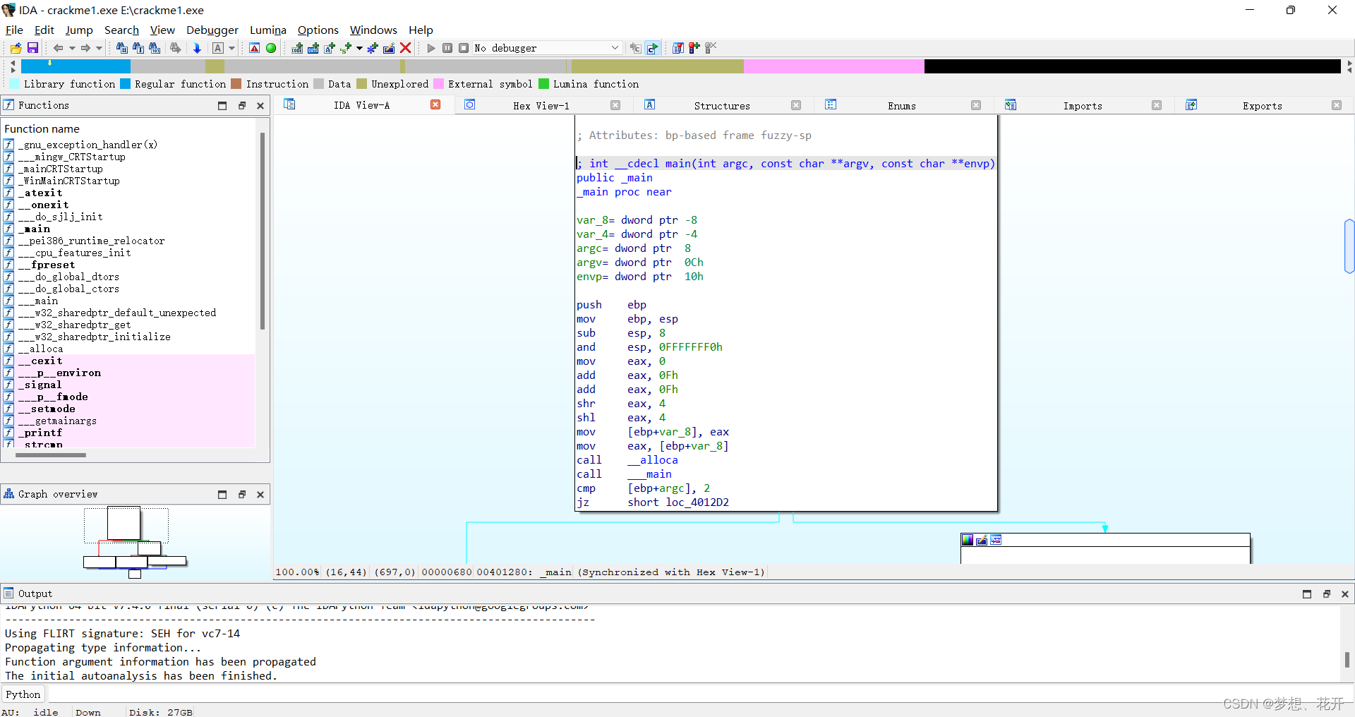The width and height of the screenshot is (1355, 717).
Task: Click the create DATA toolbar icon
Action: coord(313,48)
